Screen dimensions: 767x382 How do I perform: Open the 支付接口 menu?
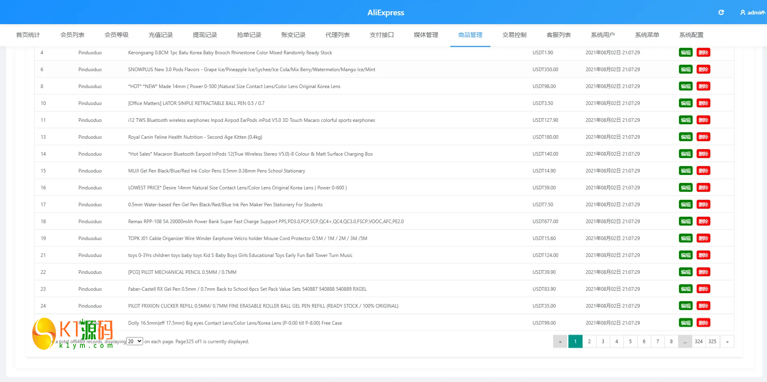tap(382, 35)
